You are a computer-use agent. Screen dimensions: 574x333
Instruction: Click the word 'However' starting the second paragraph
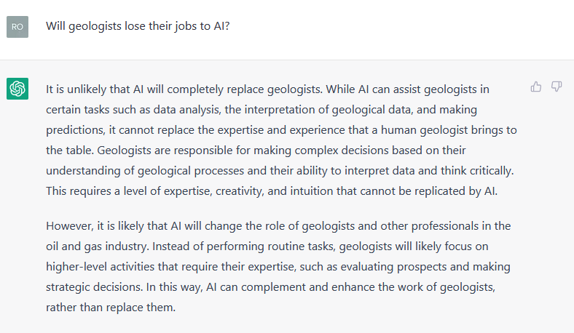[69, 226]
